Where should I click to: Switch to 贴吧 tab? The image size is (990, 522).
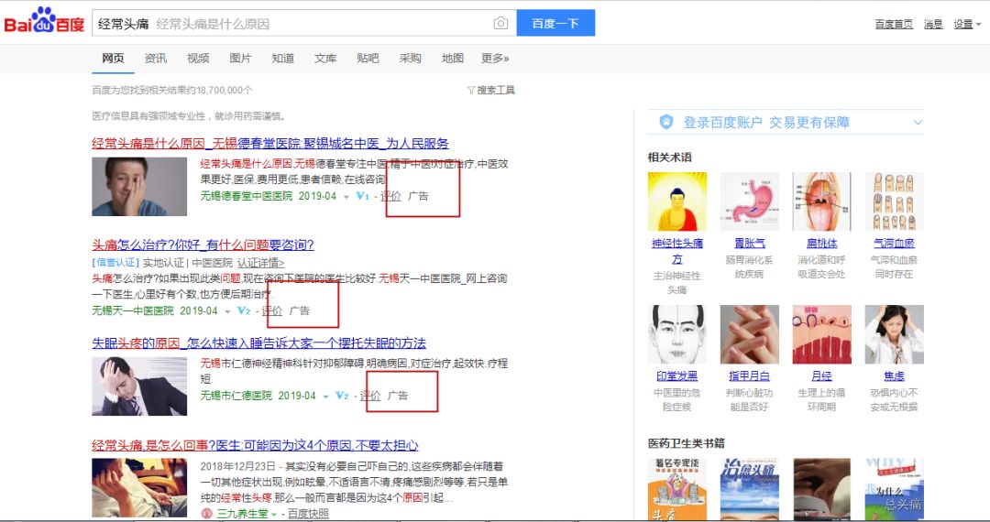point(368,58)
